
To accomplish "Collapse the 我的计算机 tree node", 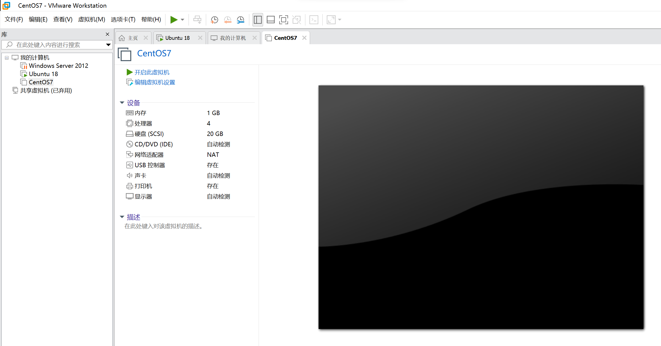I will pos(7,58).
